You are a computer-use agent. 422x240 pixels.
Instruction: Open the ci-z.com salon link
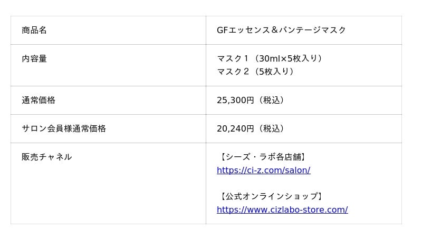[x=263, y=170]
